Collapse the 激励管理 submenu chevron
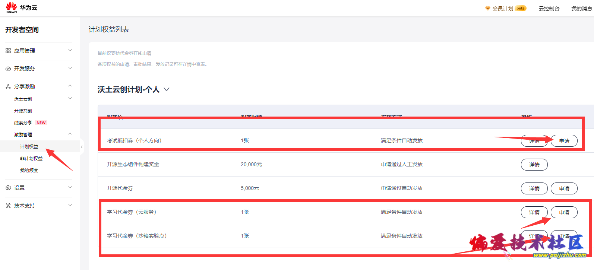 (x=70, y=134)
